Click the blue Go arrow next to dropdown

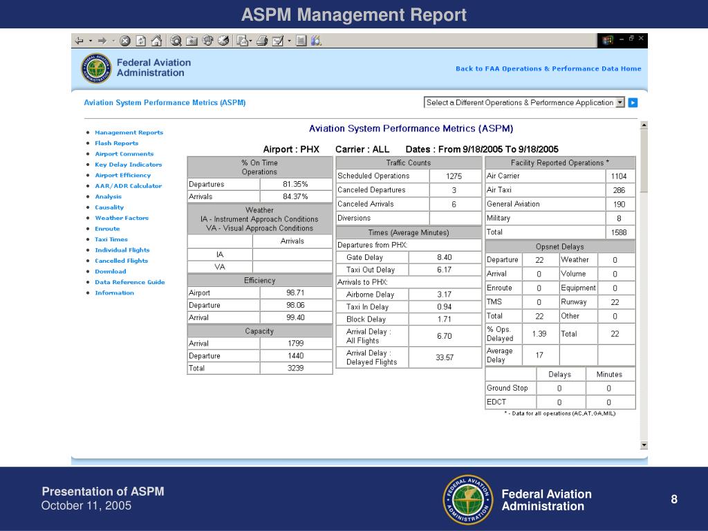pyautogui.click(x=633, y=102)
